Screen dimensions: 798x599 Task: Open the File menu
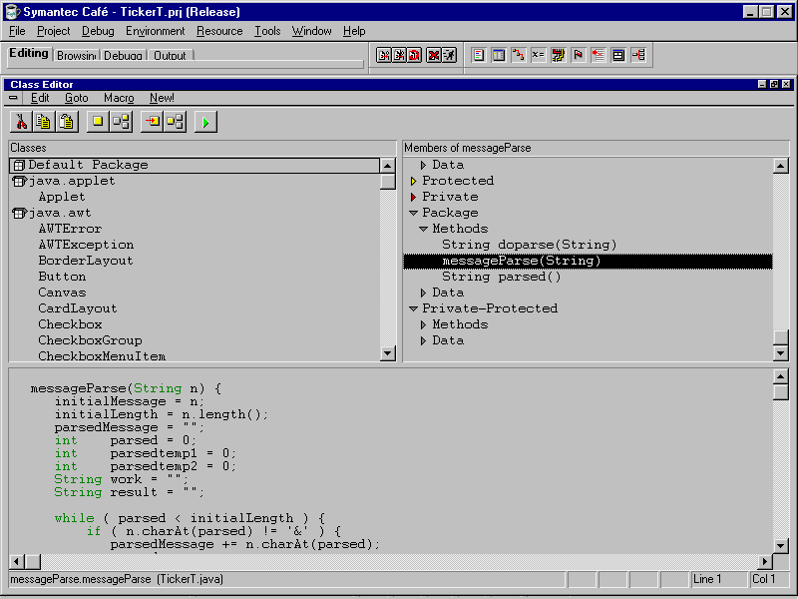click(x=17, y=31)
